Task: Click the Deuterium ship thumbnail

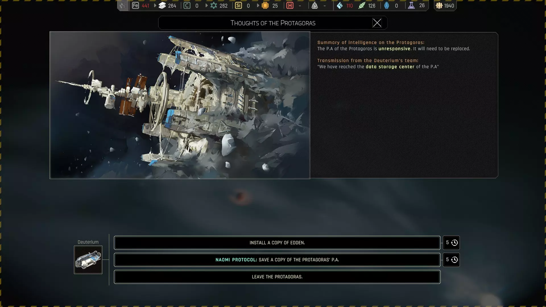Action: 88,260
